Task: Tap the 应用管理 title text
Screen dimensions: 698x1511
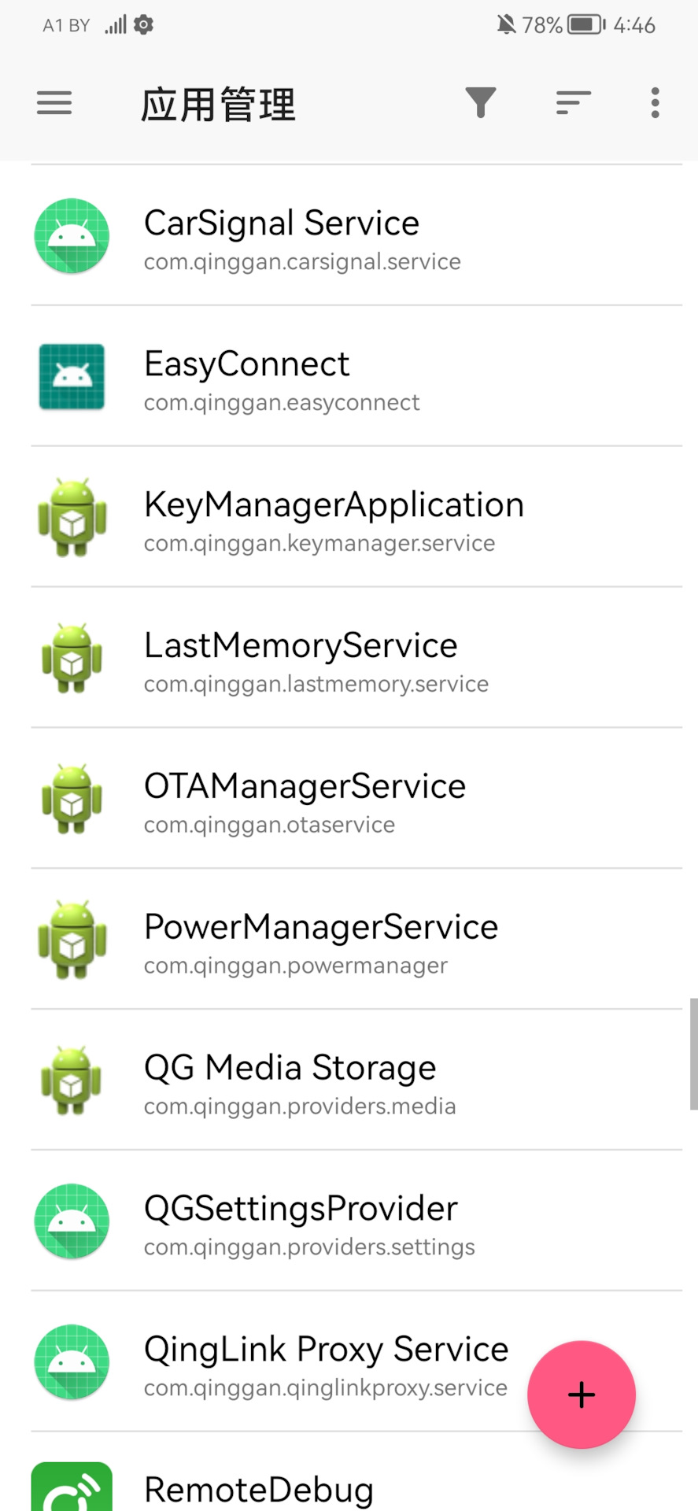Action: 218,104
